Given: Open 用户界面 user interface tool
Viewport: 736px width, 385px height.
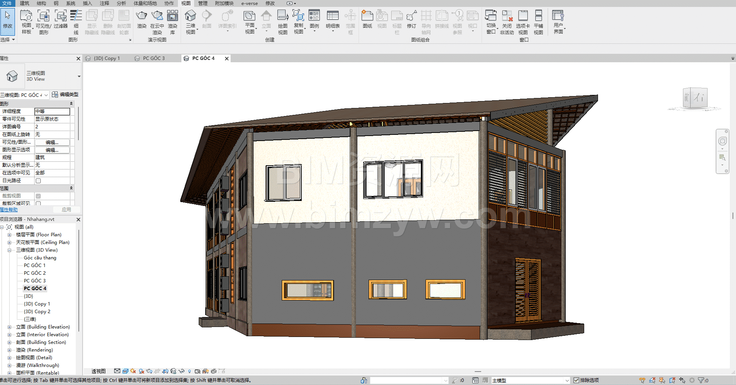Looking at the screenshot, I should click(558, 22).
